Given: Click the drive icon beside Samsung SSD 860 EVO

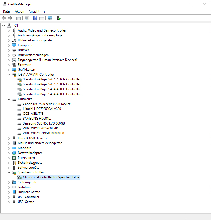Looking at the screenshot, I should (19, 124).
